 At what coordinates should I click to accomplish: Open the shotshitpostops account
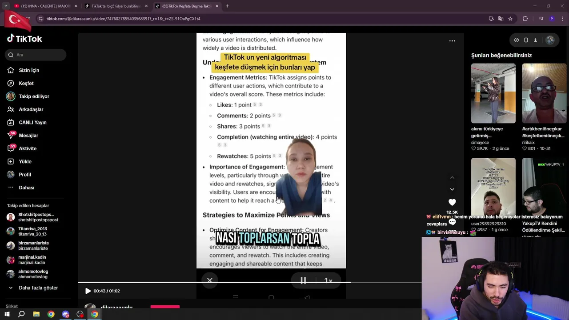(33, 217)
